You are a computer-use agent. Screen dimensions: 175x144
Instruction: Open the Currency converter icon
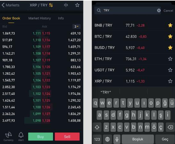tap(9, 137)
